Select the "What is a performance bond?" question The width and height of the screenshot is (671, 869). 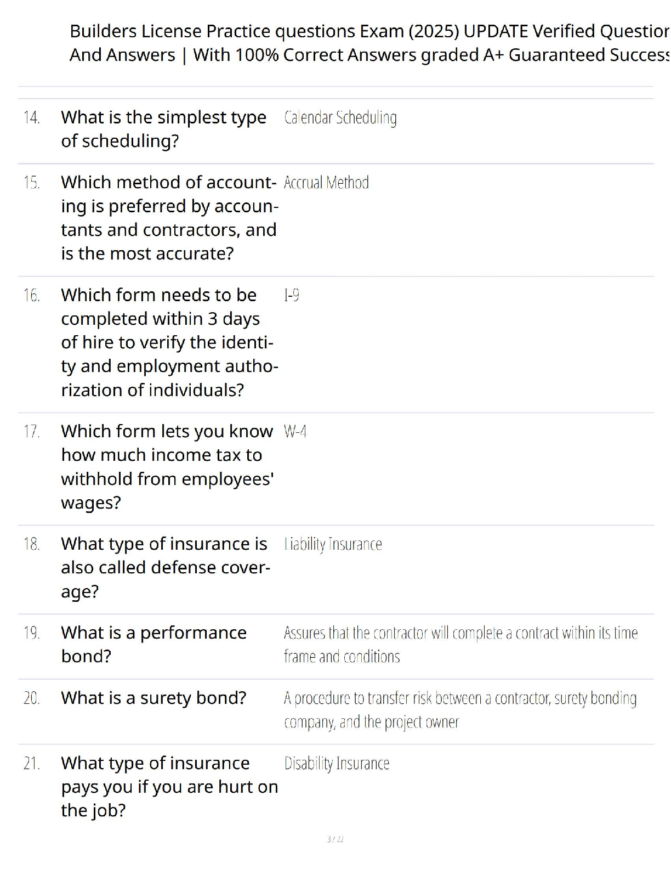(x=153, y=645)
